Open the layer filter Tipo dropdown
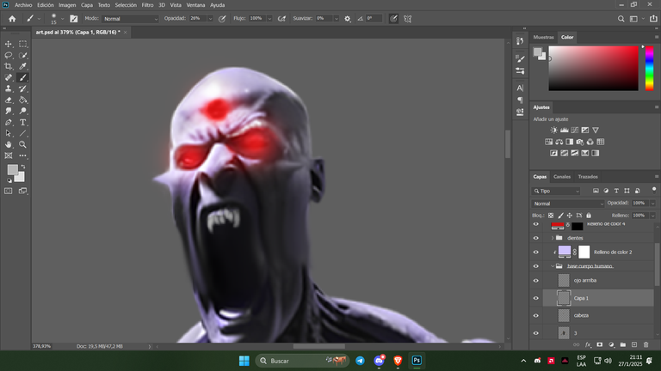 (557, 191)
